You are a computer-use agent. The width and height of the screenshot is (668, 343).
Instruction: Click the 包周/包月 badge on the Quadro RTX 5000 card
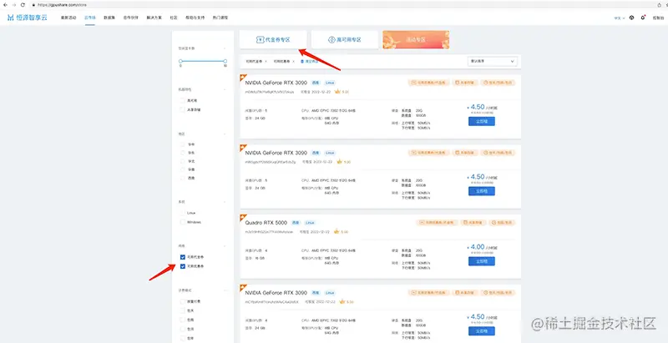point(502,222)
